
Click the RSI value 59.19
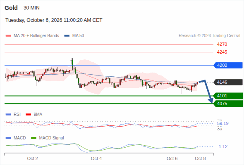pyautogui.click(x=223, y=124)
